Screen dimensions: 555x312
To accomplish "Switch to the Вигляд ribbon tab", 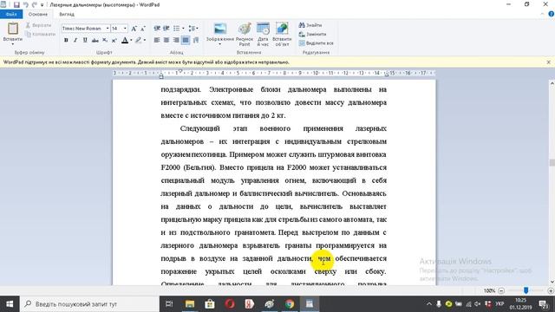I will point(67,14).
